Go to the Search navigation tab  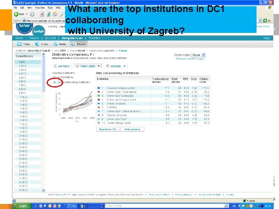[x=34, y=38]
